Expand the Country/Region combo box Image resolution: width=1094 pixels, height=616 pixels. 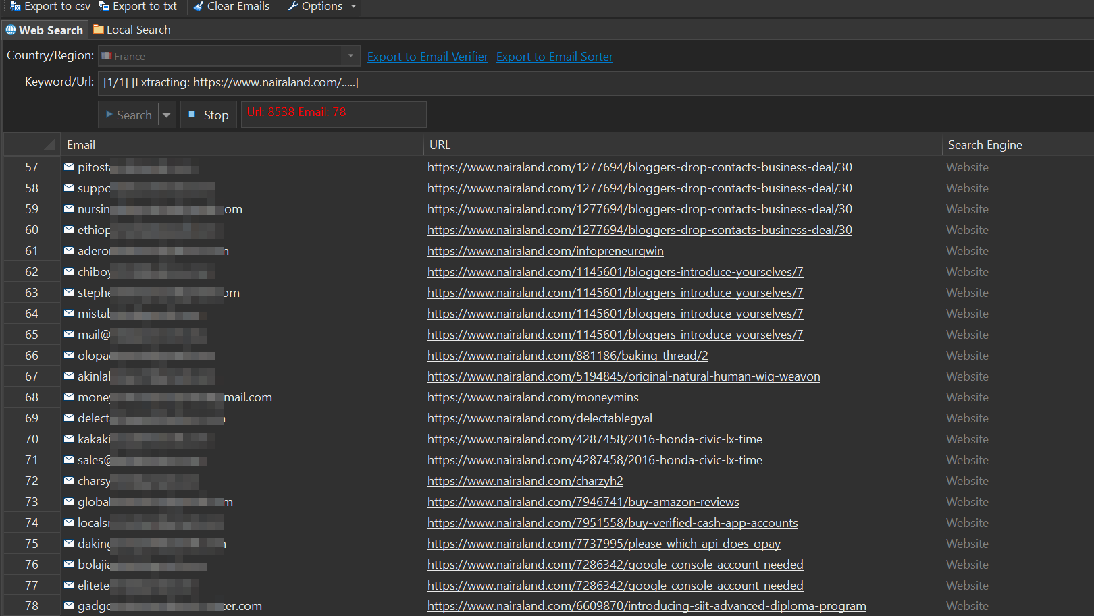[350, 56]
